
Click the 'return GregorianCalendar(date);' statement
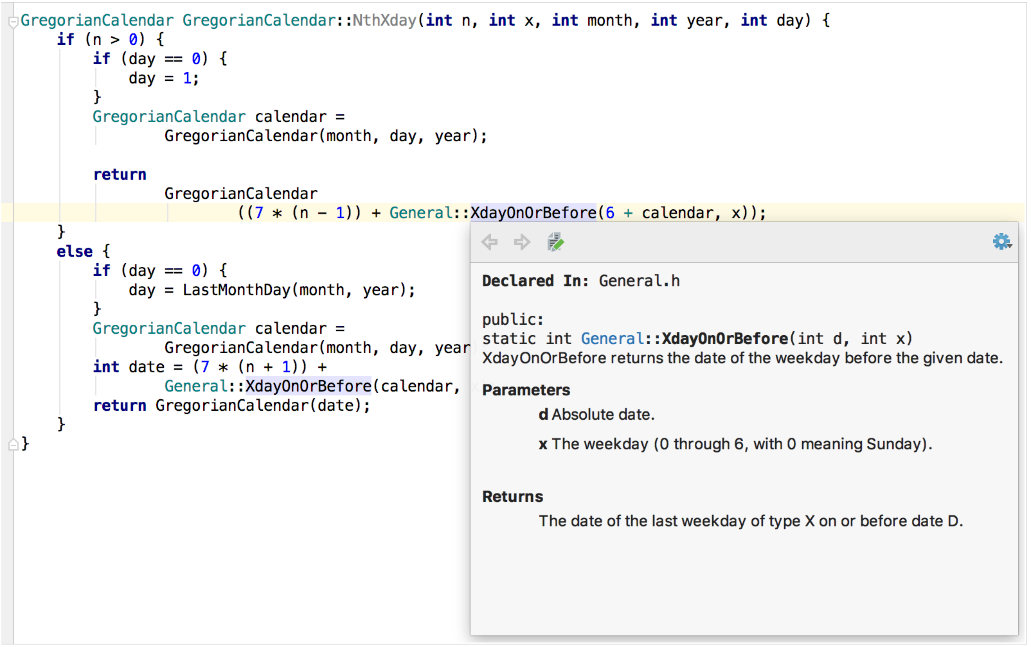point(231,405)
